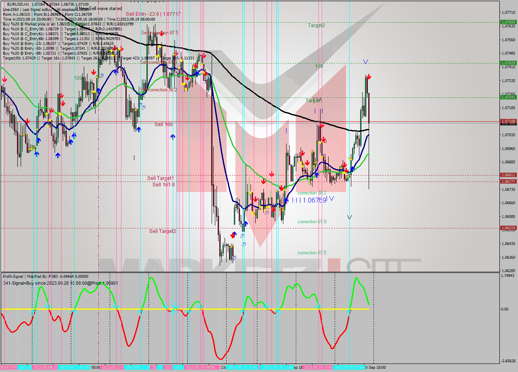Image resolution: width=518 pixels, height=372 pixels.
Task: Select the 'Sell 100' level label
Action: coord(163,125)
